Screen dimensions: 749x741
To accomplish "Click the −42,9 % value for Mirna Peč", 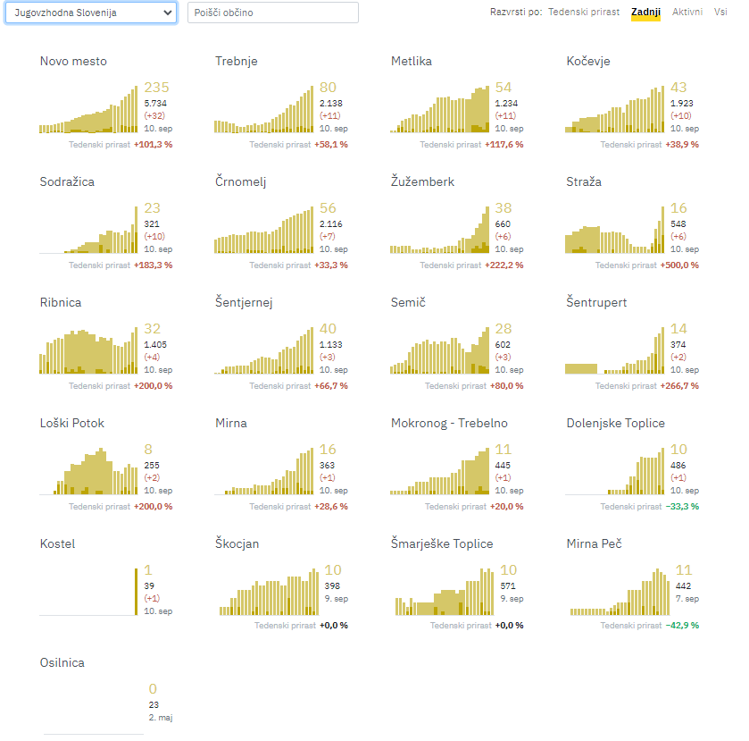I will click(x=682, y=625).
